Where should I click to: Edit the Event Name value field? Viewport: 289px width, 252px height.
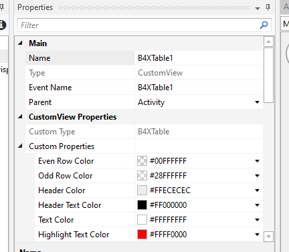click(199, 88)
